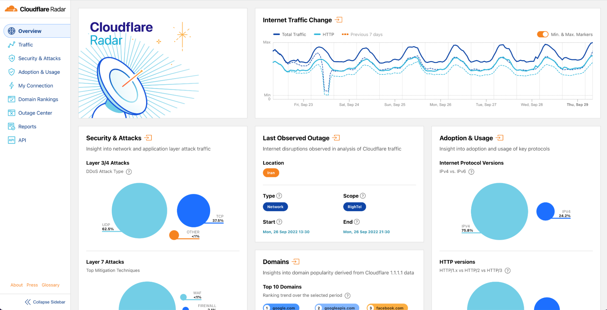Click help icon next to End
The image size is (607, 310).
click(x=357, y=222)
